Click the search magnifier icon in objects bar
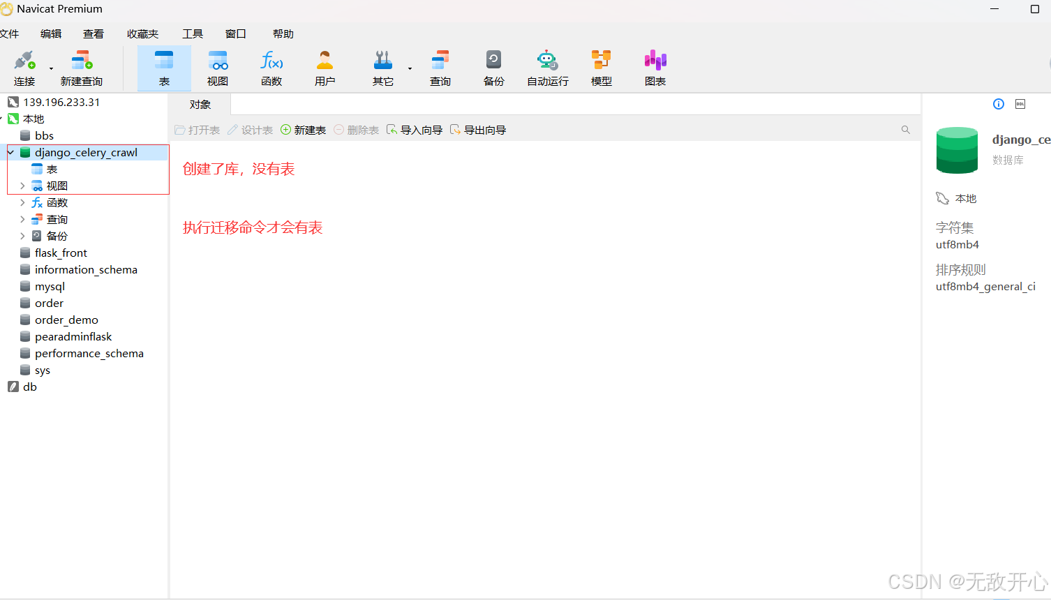This screenshot has height=600, width=1051. click(x=906, y=130)
